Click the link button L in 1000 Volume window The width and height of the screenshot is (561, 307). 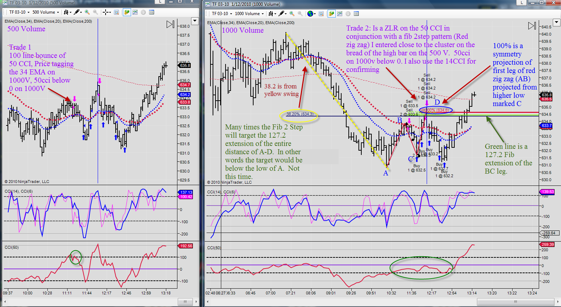[x=521, y=3]
